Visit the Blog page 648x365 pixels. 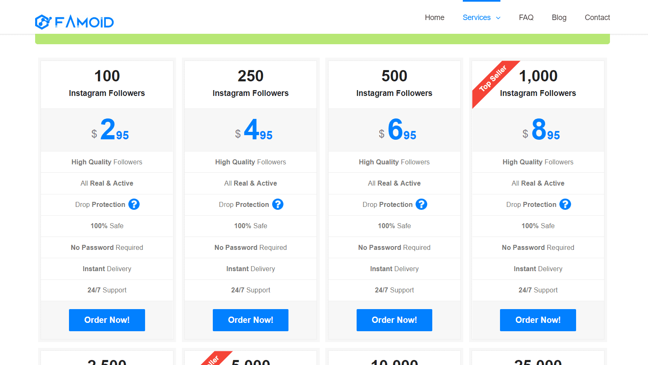(559, 18)
